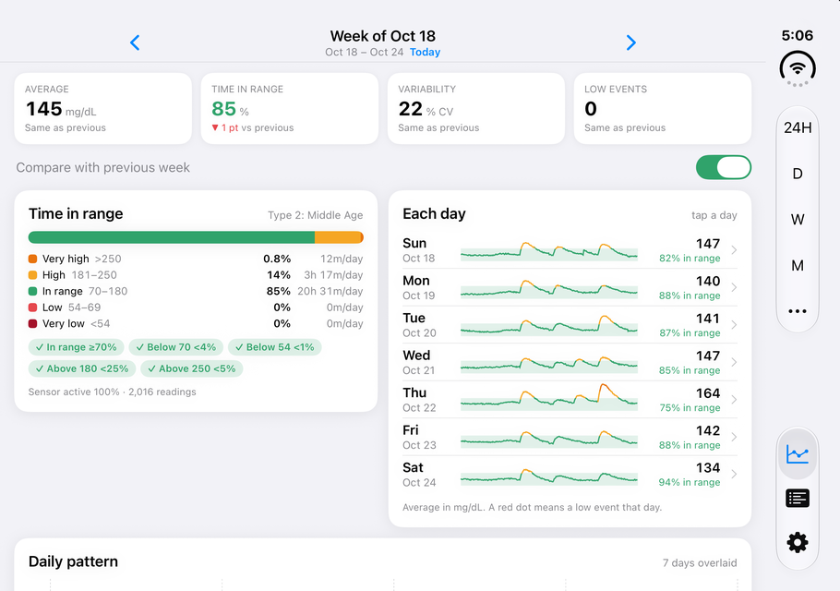Tap the 5:06 clock

(x=798, y=35)
